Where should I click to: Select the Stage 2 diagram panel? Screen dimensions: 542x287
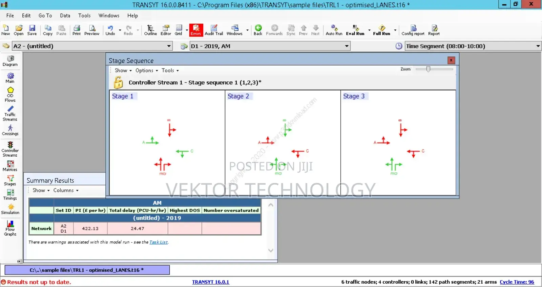coord(283,142)
